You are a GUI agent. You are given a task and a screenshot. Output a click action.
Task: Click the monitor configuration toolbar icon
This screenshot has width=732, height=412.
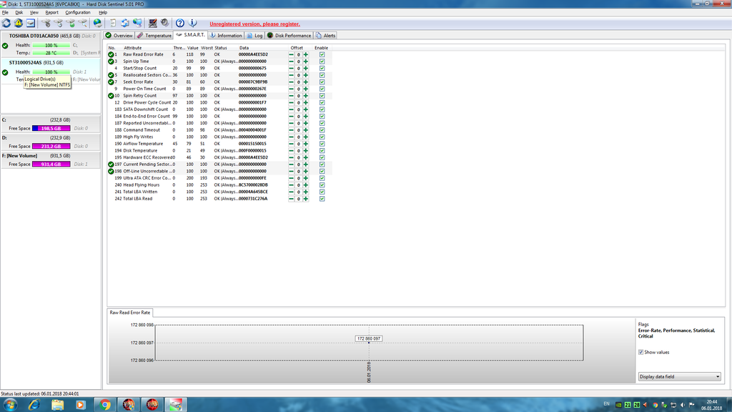[x=152, y=23]
